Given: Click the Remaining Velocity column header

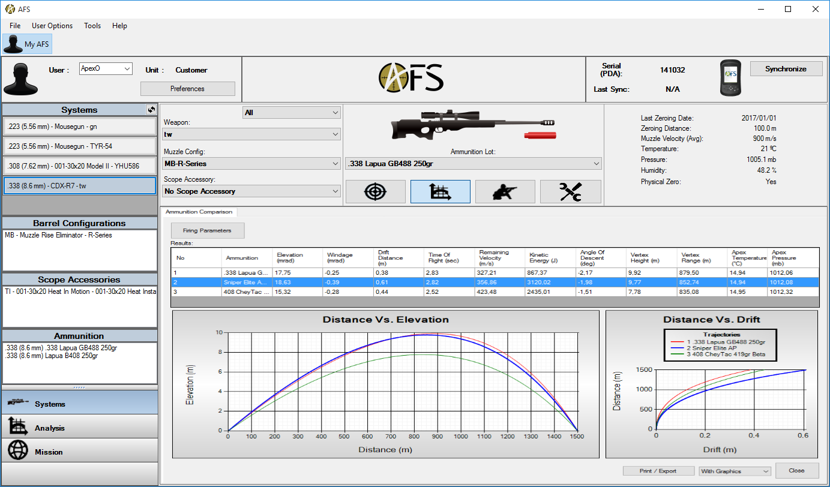Looking at the screenshot, I should 499,258.
